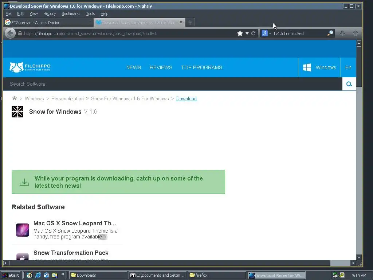The height and width of the screenshot is (280, 373).
Task: Open the bookmarks dropdown arrow beside star
Action: 247,33
